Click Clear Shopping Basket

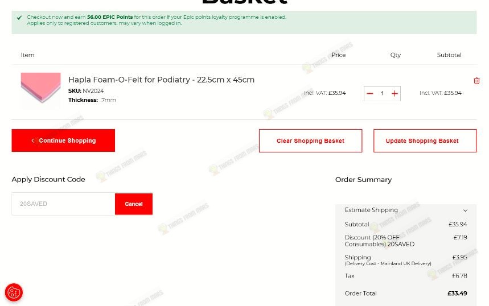point(310,141)
